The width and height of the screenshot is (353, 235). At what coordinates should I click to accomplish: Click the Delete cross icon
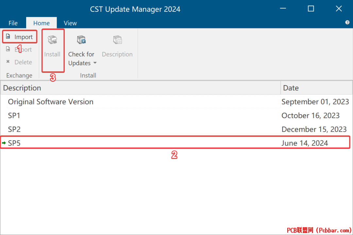[x=8, y=62]
